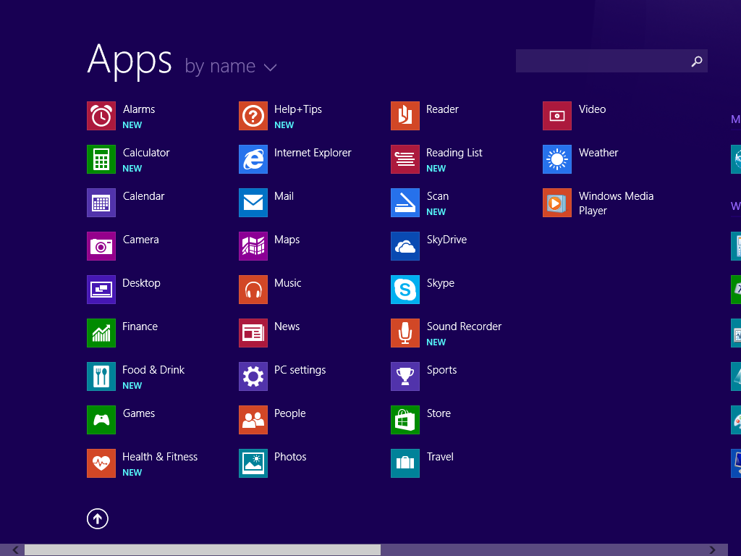Click the 'Internet Explorer' label text
This screenshot has height=556, width=741.
coord(313,153)
